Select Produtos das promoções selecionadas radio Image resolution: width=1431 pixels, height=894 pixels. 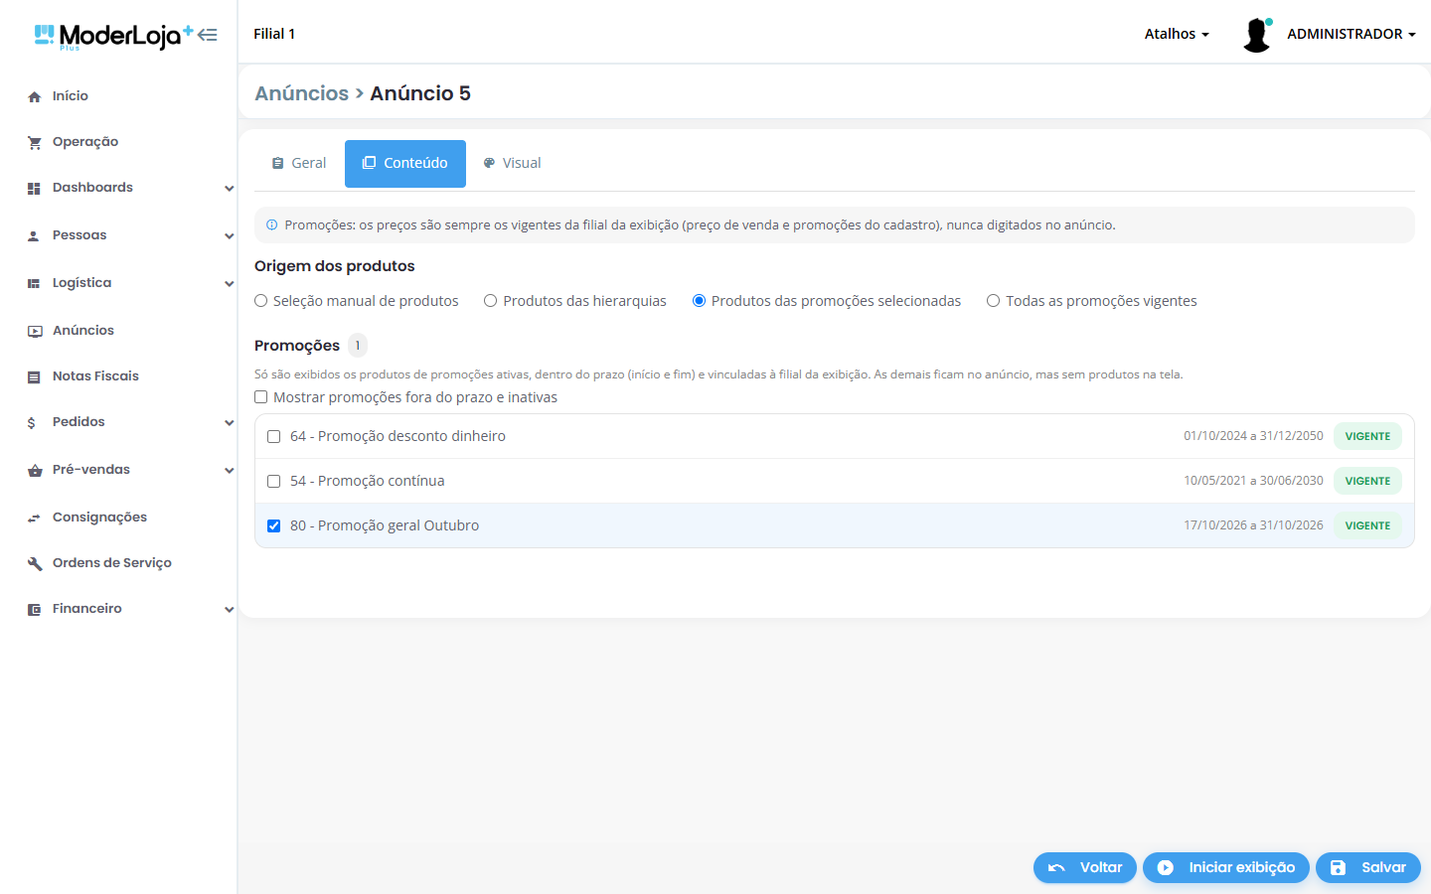[x=699, y=301]
